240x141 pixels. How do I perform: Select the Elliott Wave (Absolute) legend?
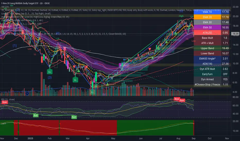(12, 31)
